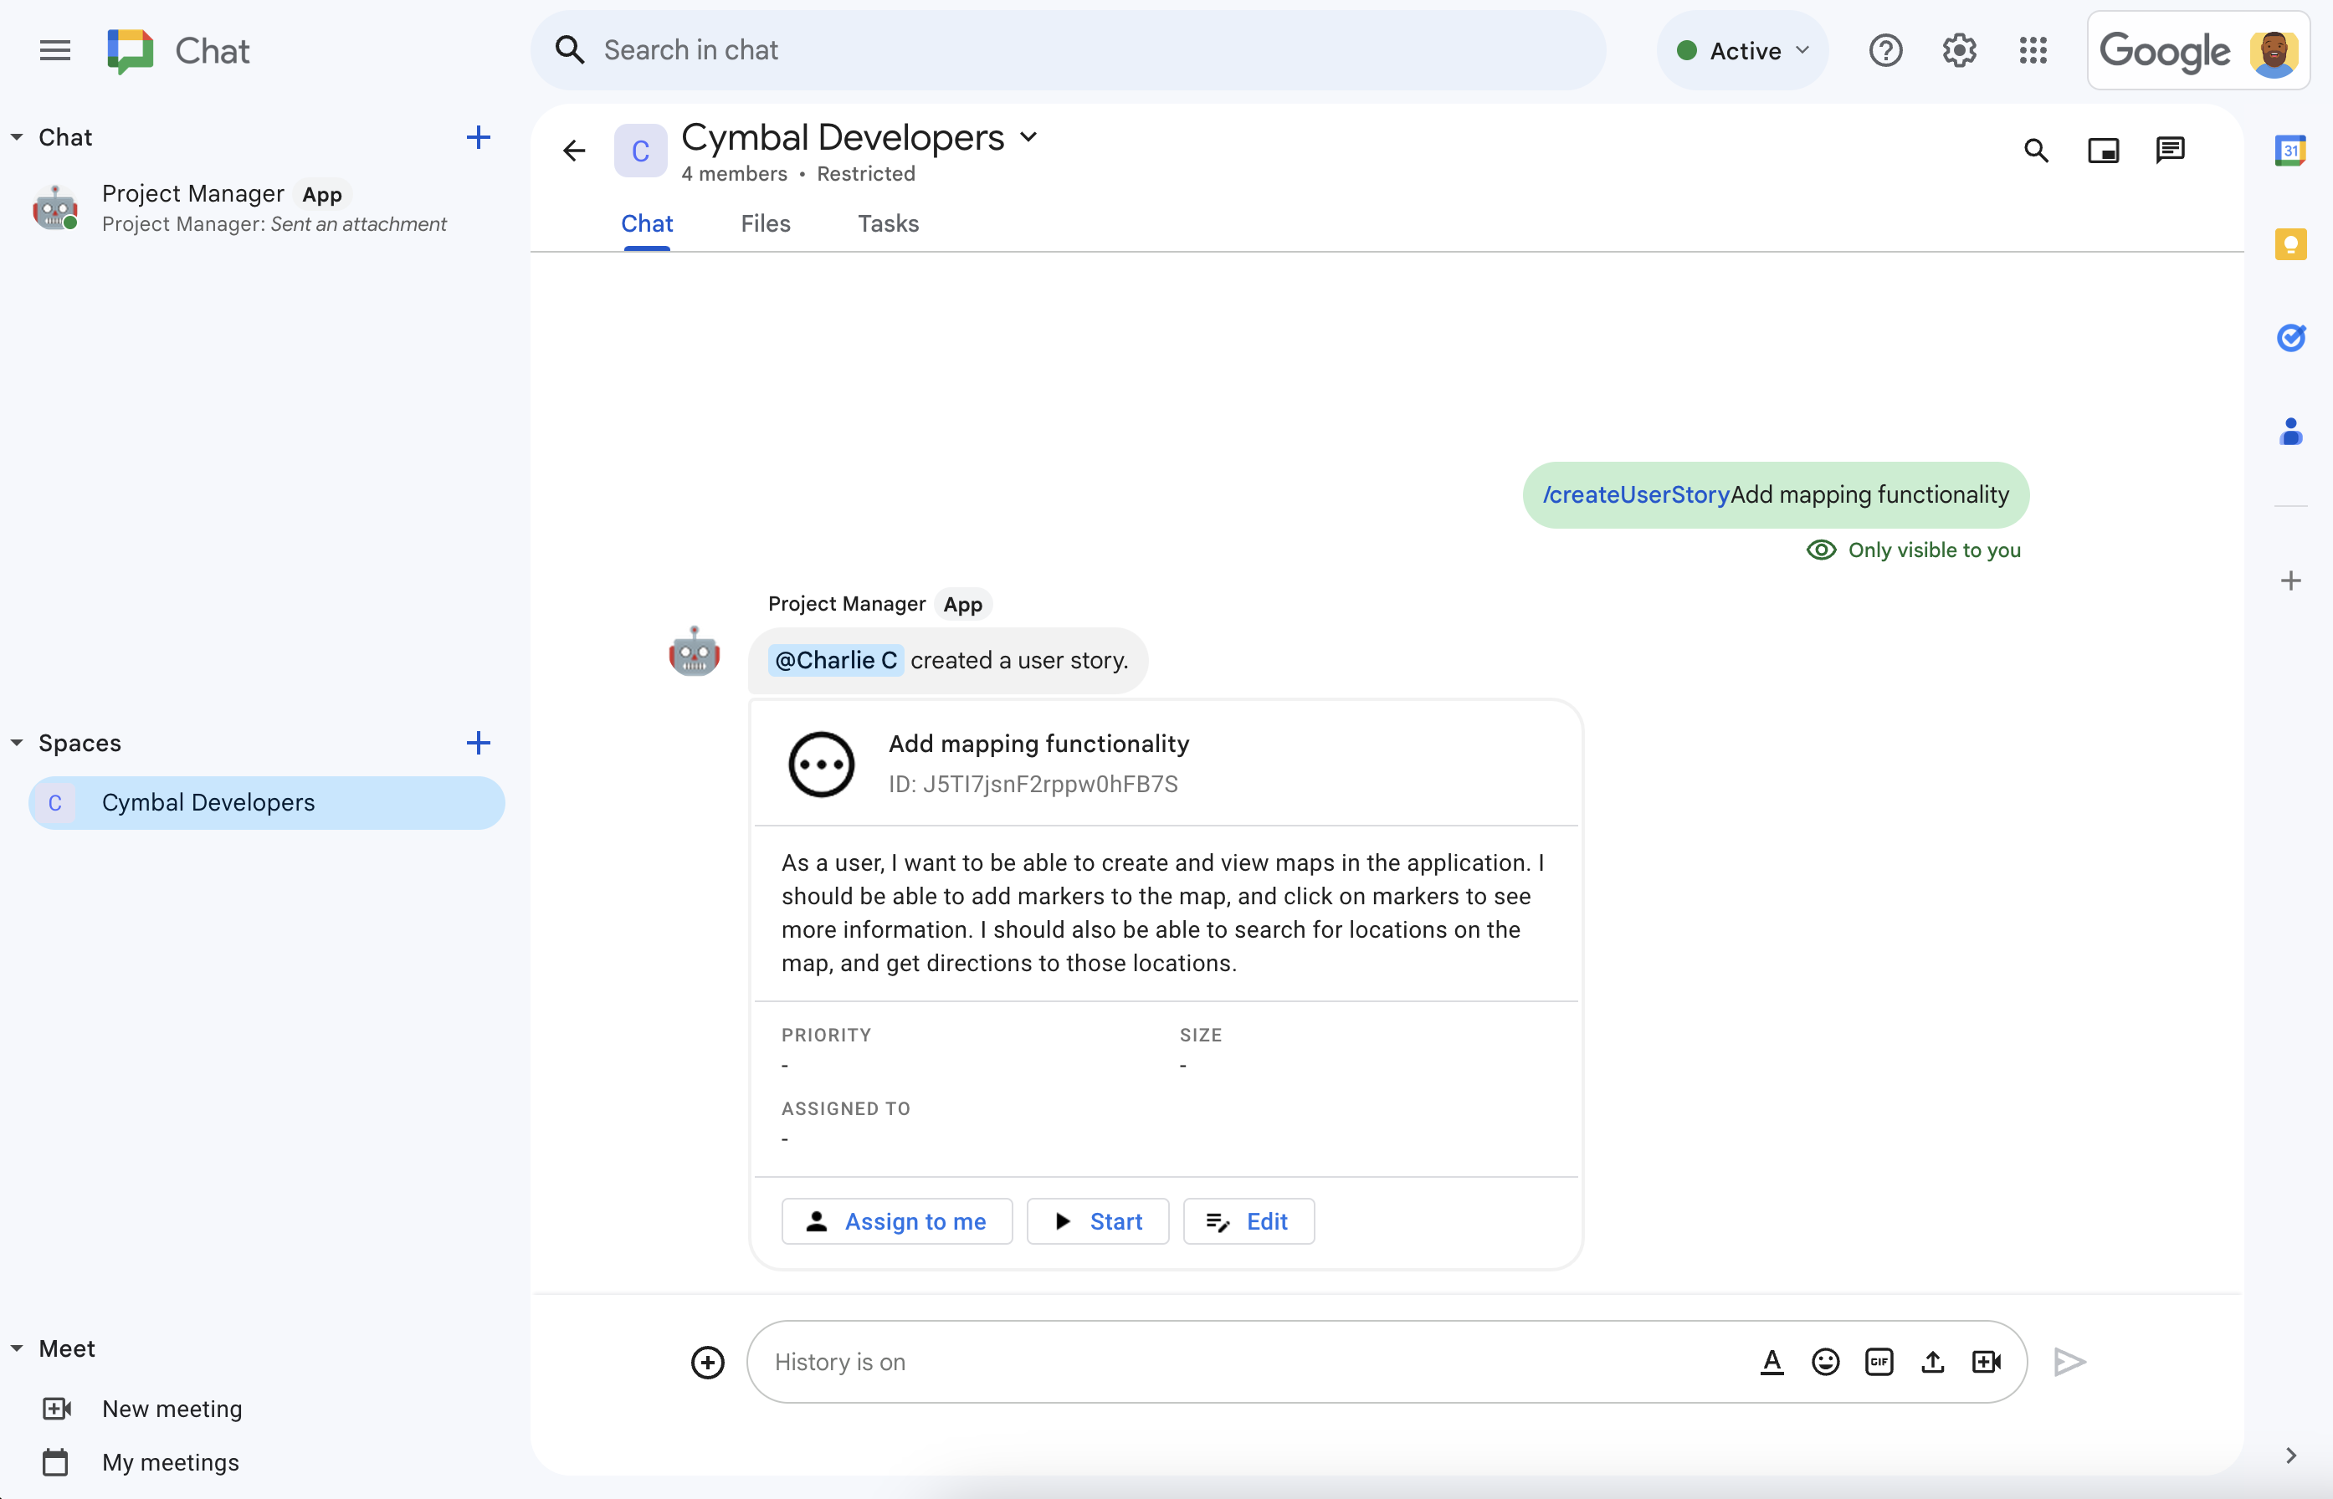Toggle the screen sharing icon

2104,150
